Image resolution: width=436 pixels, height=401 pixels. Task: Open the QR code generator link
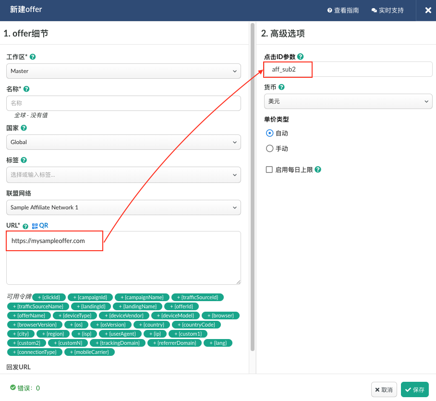click(x=40, y=226)
